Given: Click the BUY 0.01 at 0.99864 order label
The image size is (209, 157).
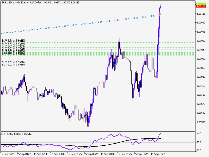Looking at the screenshot, I should pyautogui.click(x=13, y=65).
